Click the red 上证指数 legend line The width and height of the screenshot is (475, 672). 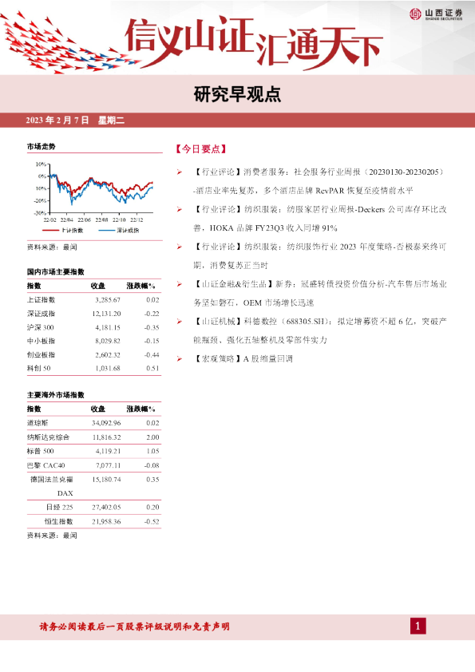[51, 231]
